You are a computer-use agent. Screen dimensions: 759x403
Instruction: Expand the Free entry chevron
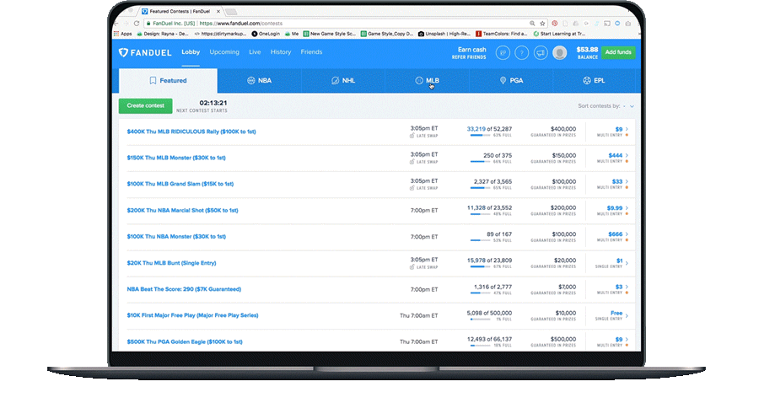tap(627, 316)
